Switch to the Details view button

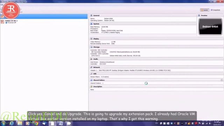click(204, 10)
